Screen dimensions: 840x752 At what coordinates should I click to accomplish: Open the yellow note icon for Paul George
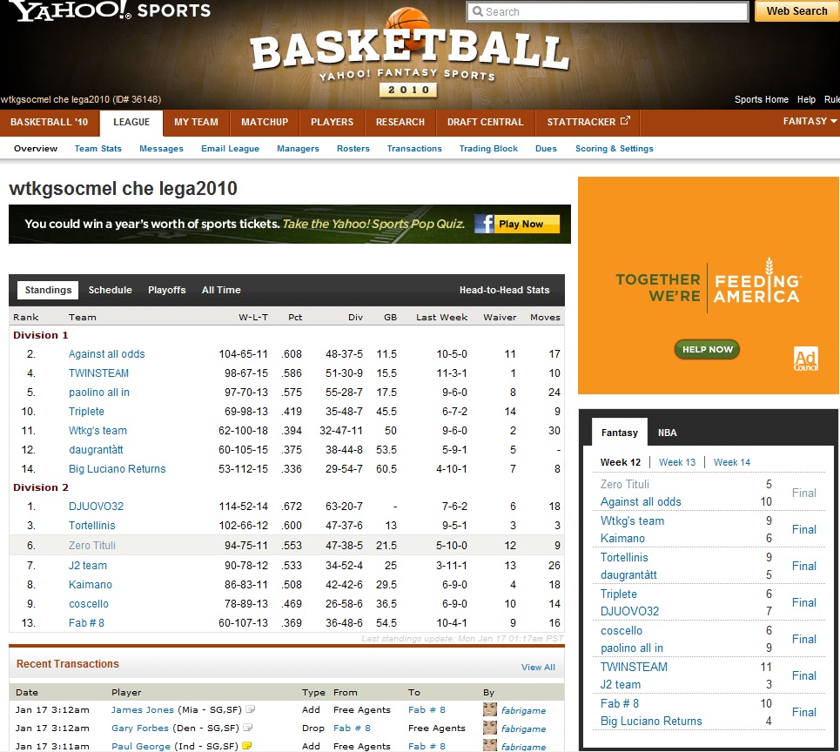point(247,746)
